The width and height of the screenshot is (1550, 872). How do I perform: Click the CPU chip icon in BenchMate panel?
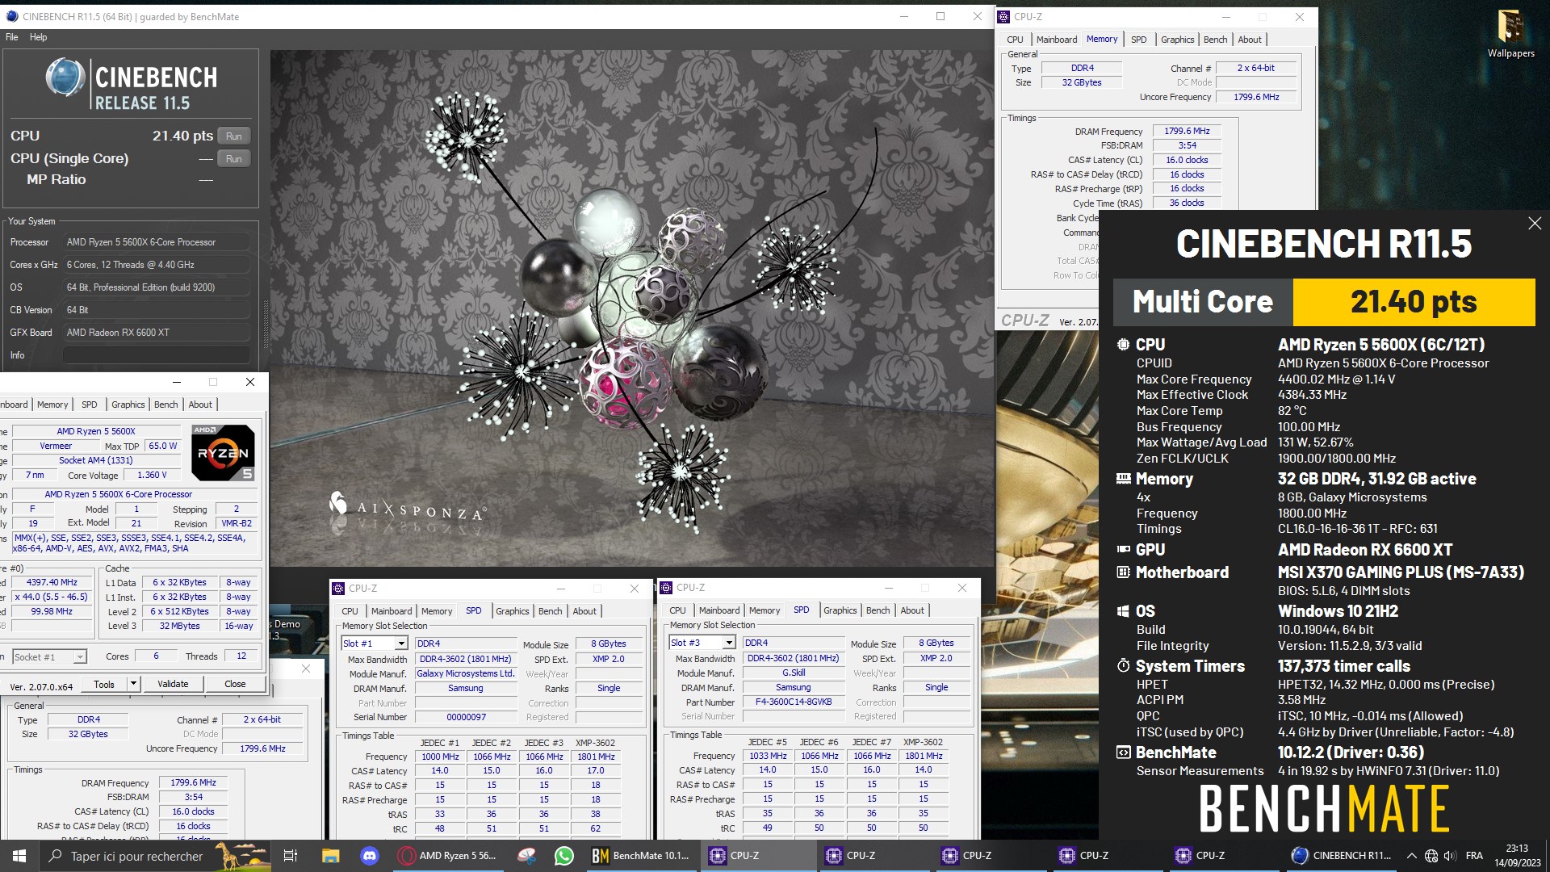1123,345
